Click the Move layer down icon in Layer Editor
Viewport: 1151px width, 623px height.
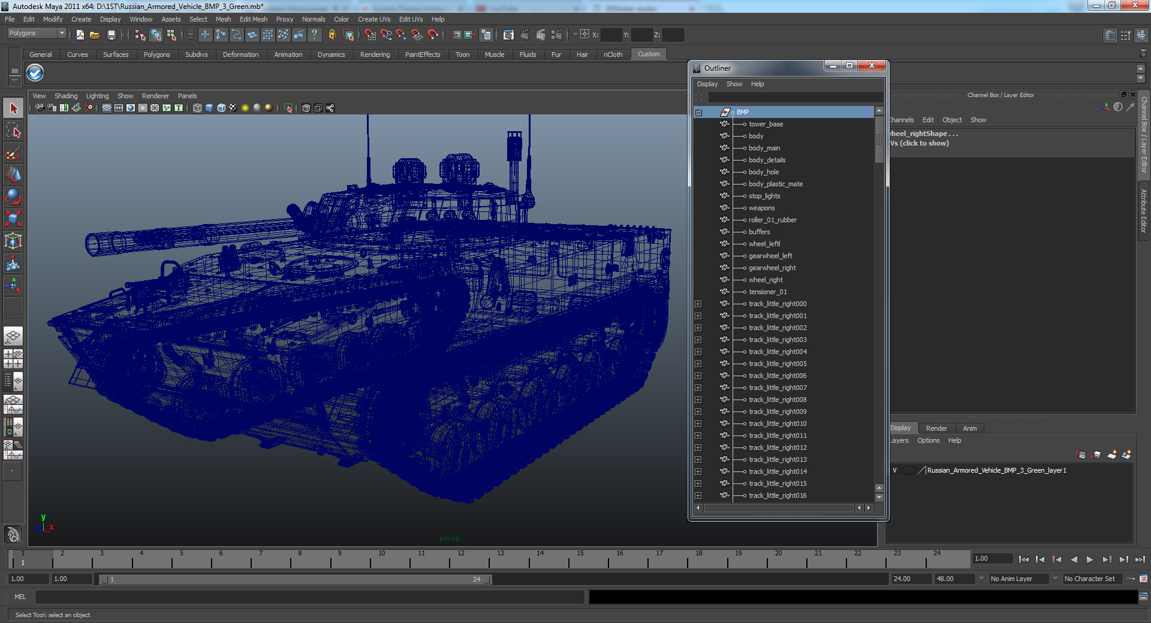1096,455
